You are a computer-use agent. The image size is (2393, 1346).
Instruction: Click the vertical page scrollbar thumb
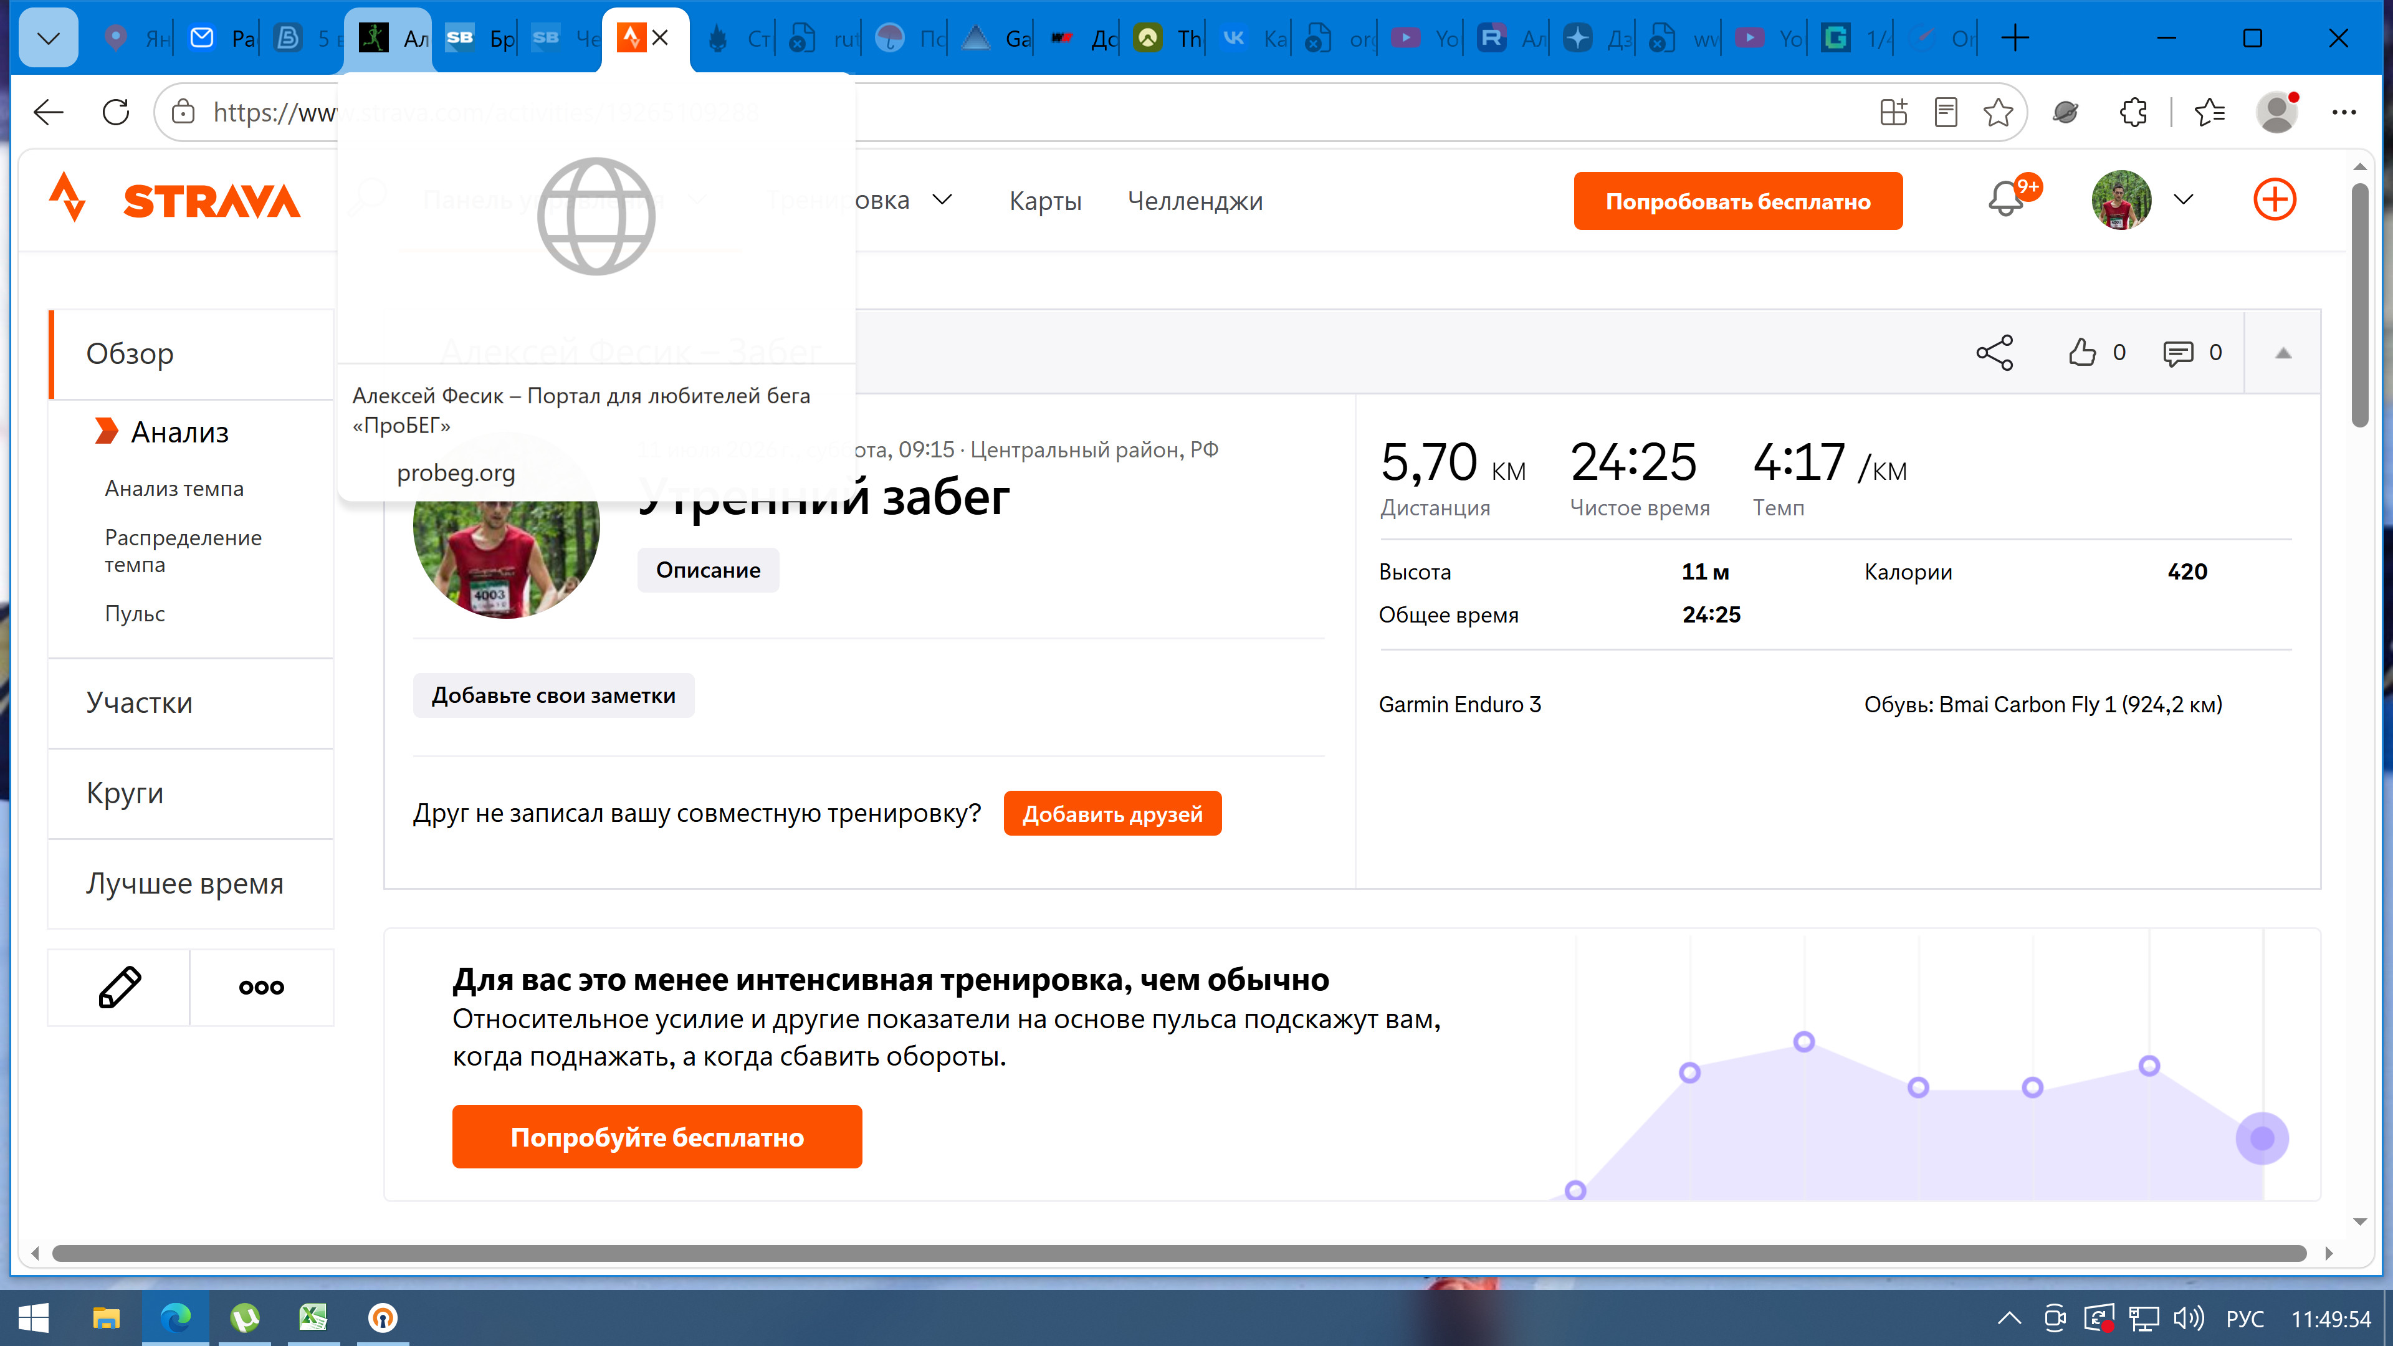click(x=2361, y=305)
